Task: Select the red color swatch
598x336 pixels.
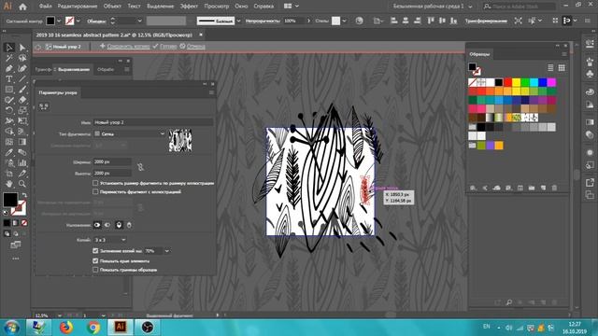Action: [x=507, y=82]
